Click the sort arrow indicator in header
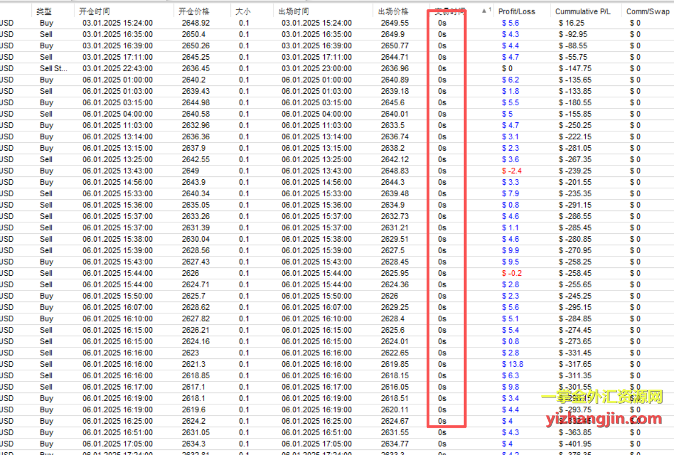Image resolution: width=674 pixels, height=455 pixels. [x=485, y=11]
